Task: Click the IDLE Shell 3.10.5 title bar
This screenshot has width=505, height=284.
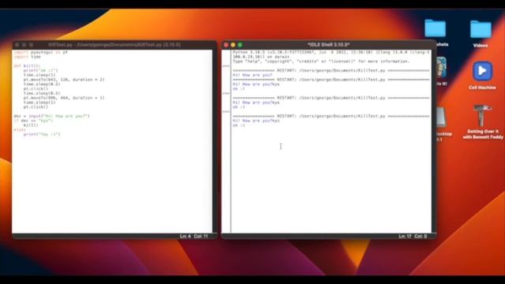Action: [x=328, y=45]
